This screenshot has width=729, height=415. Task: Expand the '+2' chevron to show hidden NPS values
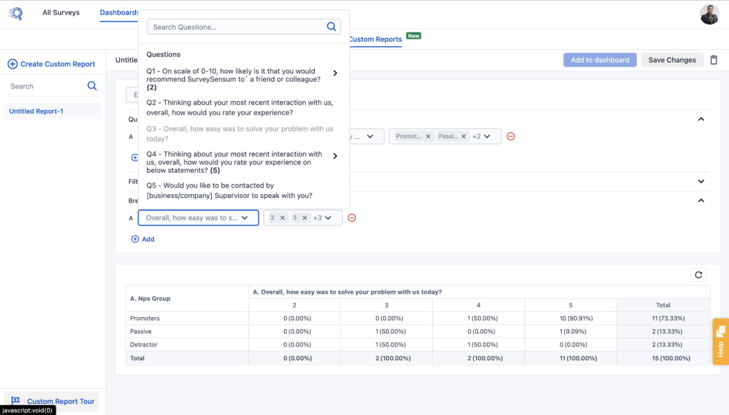coord(486,136)
